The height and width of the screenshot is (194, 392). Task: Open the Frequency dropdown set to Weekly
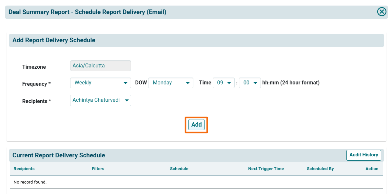pyautogui.click(x=100, y=83)
